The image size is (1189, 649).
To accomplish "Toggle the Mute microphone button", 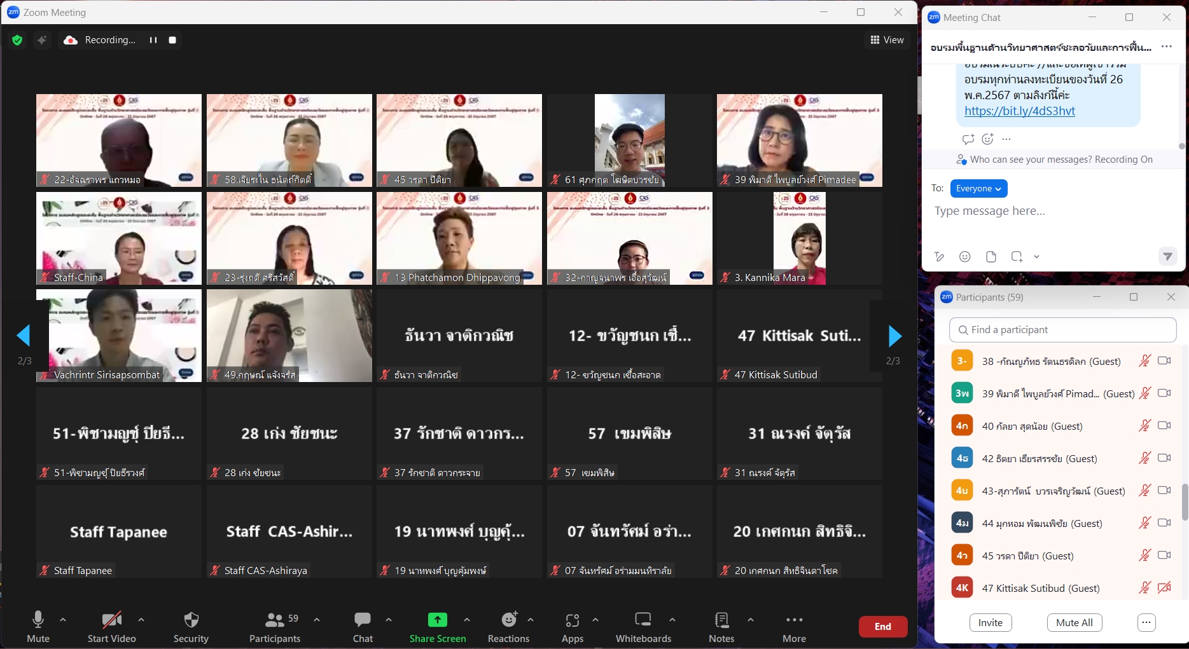I will click(x=38, y=626).
